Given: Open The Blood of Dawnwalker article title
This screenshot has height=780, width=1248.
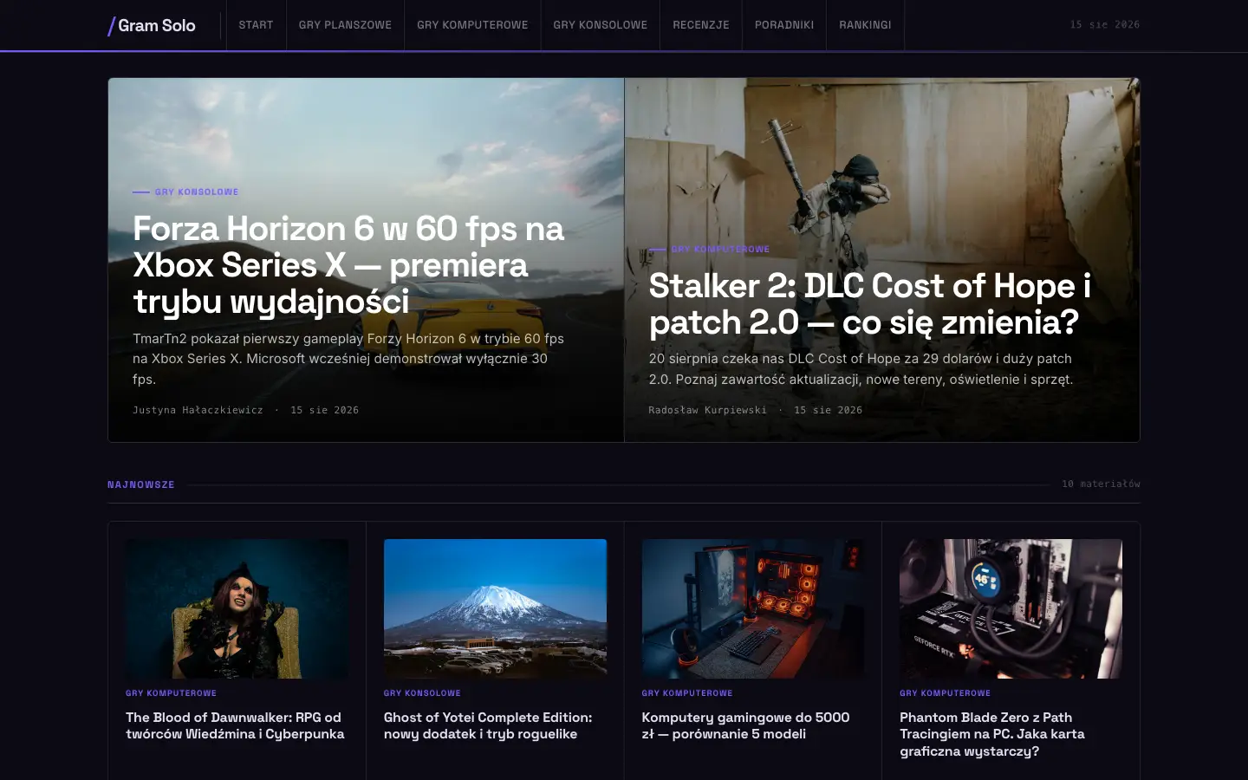Looking at the screenshot, I should 235,725.
